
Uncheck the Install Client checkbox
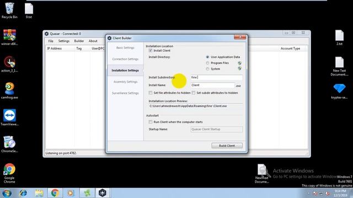[151, 51]
